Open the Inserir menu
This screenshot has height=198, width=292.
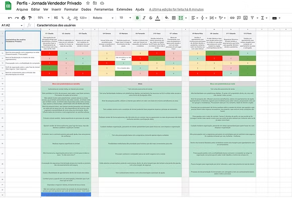56,10
